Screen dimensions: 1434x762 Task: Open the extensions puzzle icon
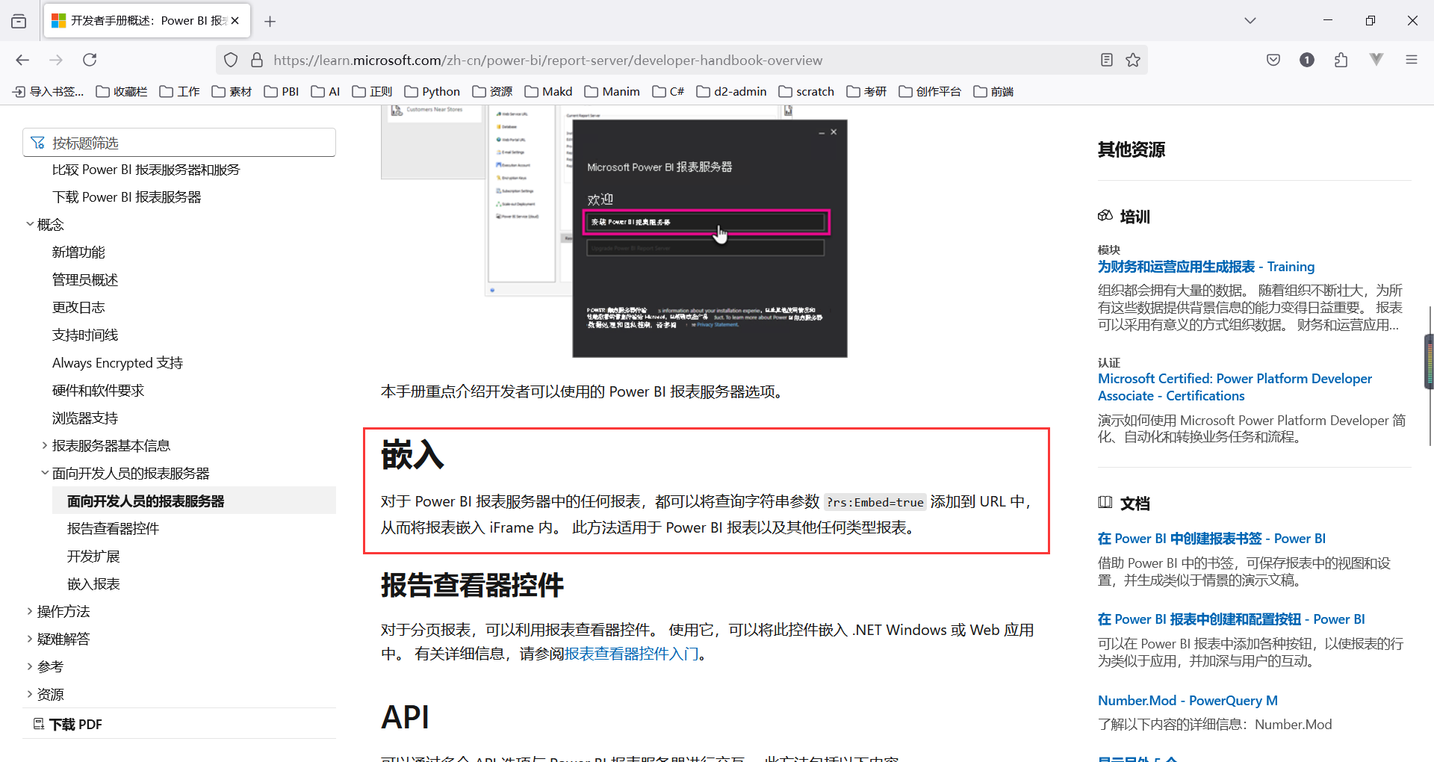point(1341,60)
